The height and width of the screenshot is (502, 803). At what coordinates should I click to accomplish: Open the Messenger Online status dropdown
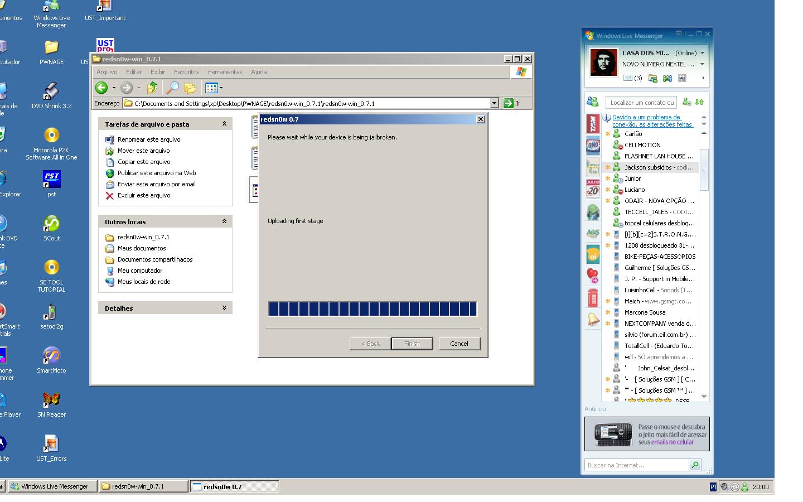(x=702, y=53)
